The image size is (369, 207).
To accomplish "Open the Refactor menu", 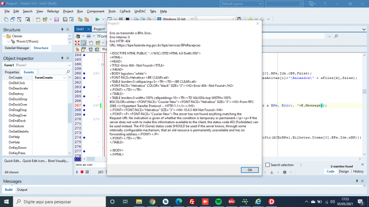I will coord(53,11).
